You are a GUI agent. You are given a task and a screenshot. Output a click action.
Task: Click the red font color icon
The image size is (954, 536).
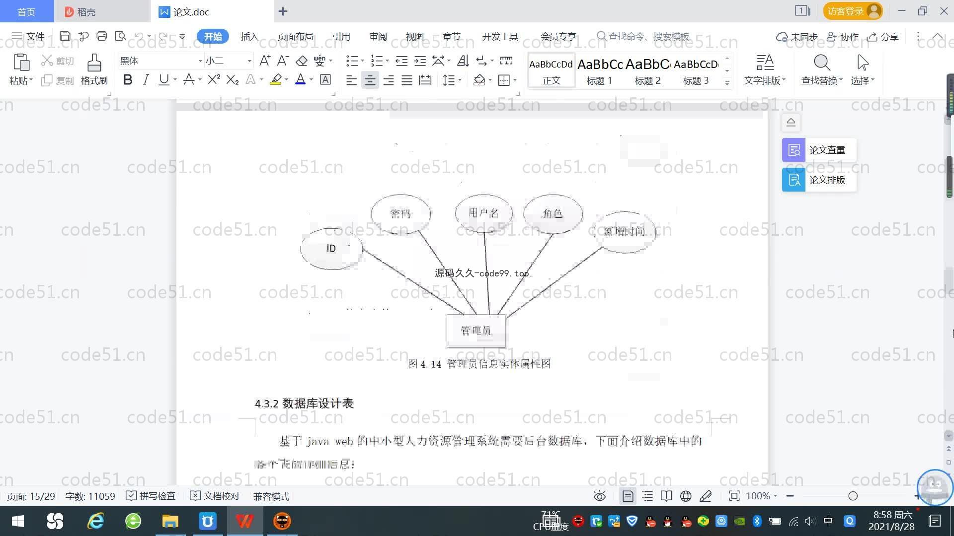coord(300,80)
